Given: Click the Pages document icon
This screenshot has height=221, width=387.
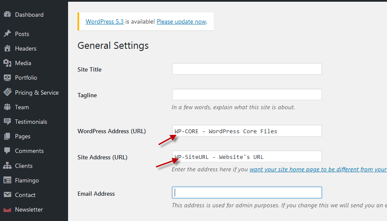Looking at the screenshot, I should (x=7, y=136).
